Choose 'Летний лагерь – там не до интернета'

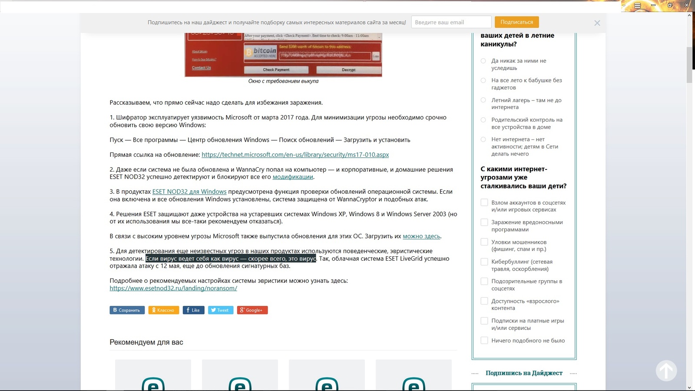pyautogui.click(x=483, y=100)
